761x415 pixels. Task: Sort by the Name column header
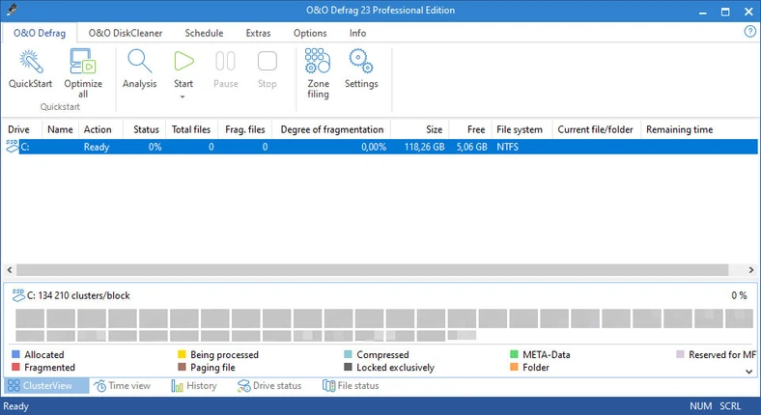[x=60, y=129]
